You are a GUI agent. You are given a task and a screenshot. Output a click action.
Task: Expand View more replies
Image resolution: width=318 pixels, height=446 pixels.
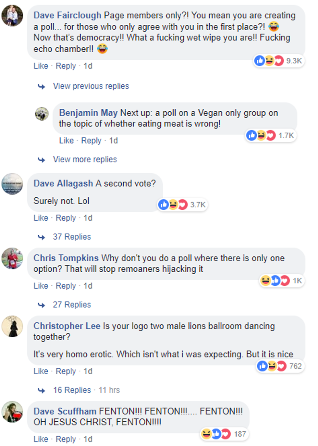click(x=85, y=159)
